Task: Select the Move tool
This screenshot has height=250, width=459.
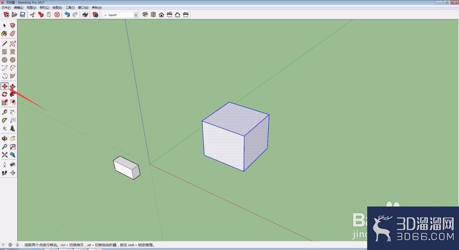Action: (5, 86)
